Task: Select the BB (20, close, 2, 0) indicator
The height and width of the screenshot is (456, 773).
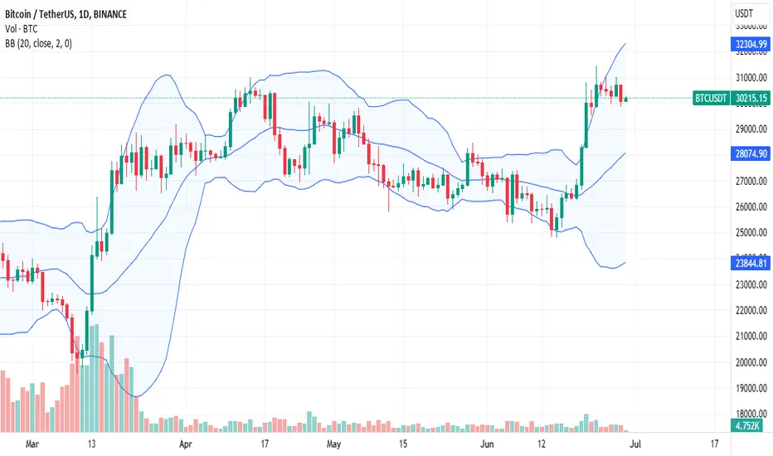Action: coord(38,44)
